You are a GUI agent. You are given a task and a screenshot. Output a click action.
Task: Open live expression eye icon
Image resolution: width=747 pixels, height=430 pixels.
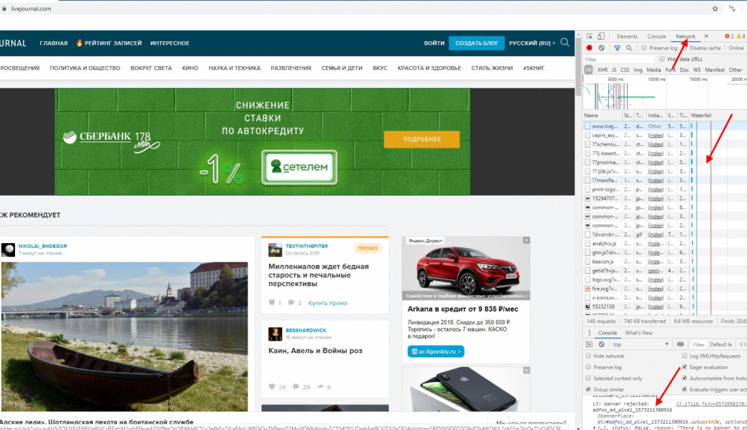[680, 345]
